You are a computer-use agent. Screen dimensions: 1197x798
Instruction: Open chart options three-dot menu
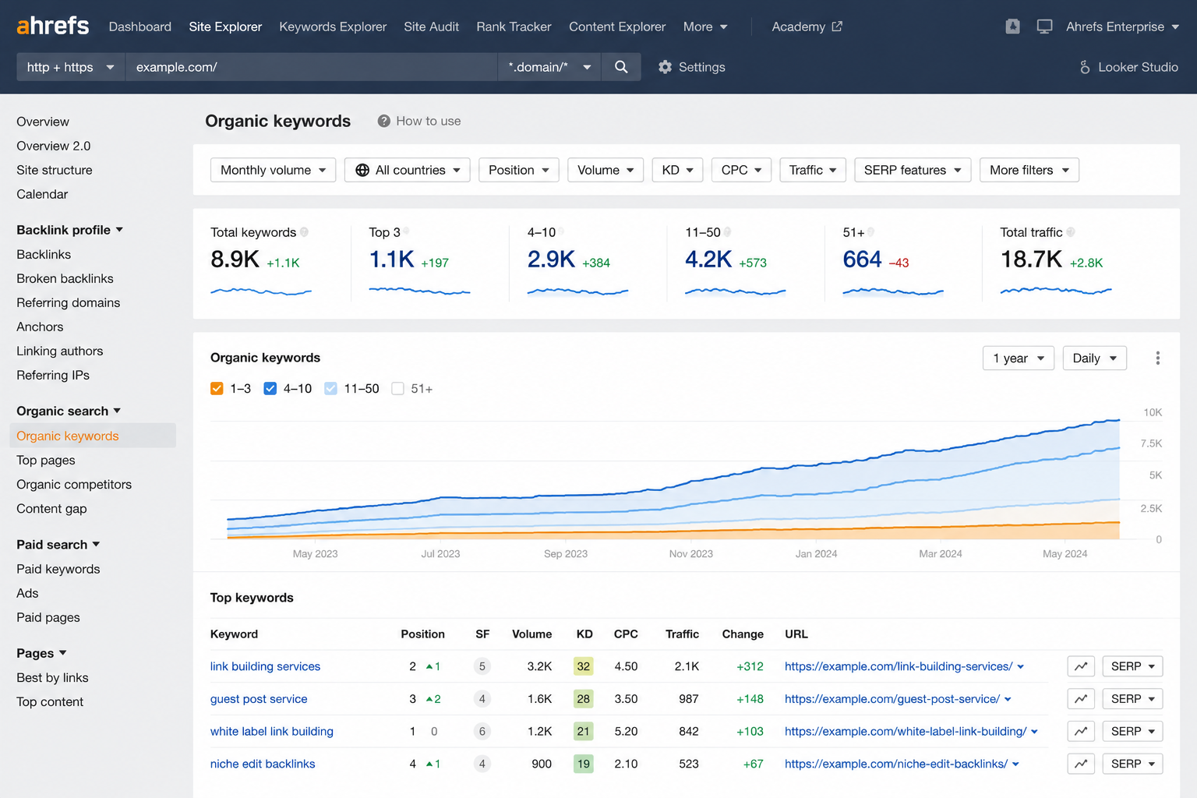[1157, 358]
